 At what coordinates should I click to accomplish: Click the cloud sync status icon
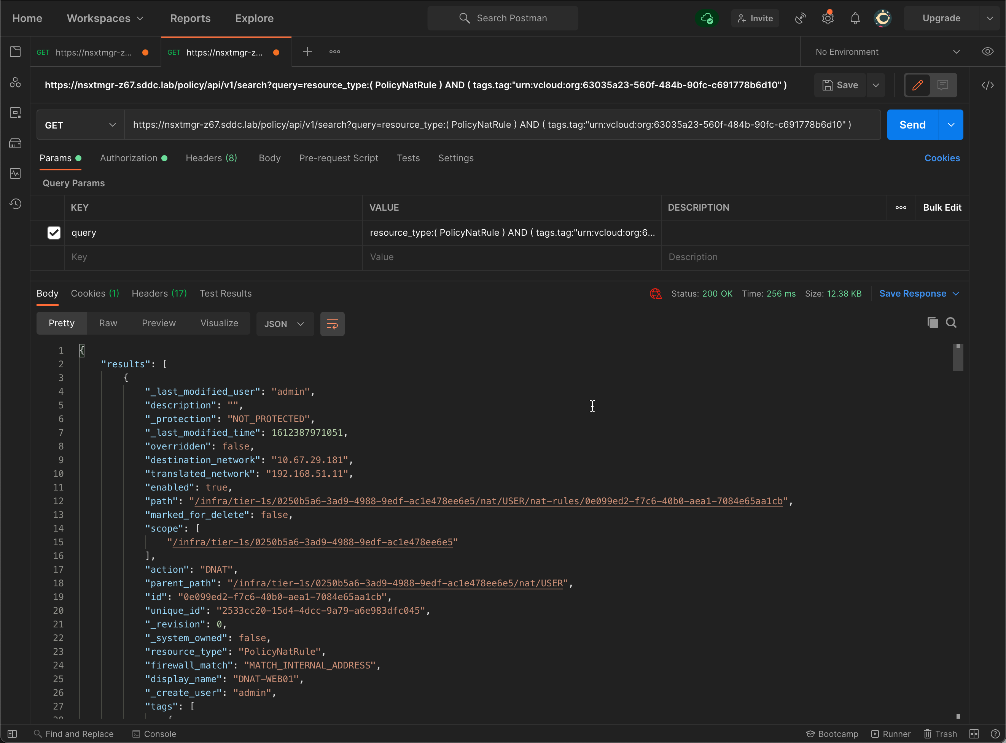707,18
